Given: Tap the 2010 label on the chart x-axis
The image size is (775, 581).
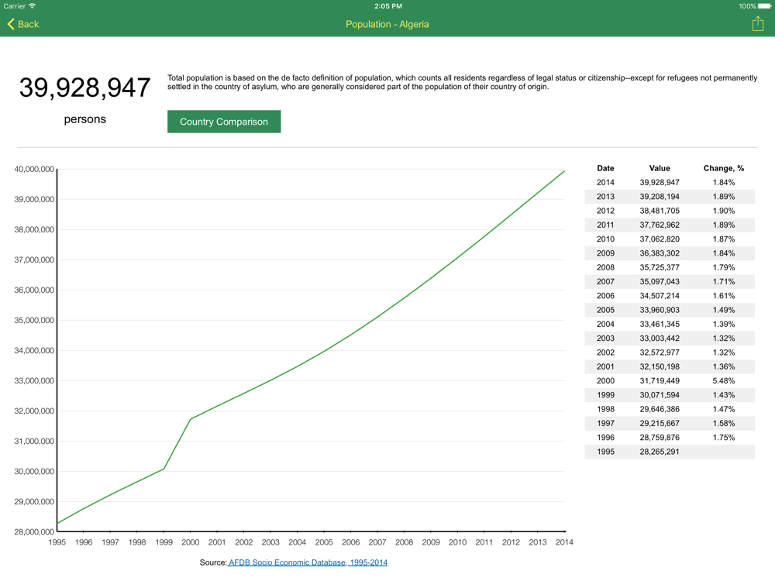Looking at the screenshot, I should point(457,542).
